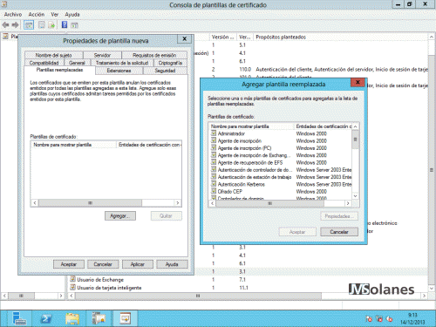Switch to the General tab
The height and width of the screenshot is (327, 436).
[77, 63]
